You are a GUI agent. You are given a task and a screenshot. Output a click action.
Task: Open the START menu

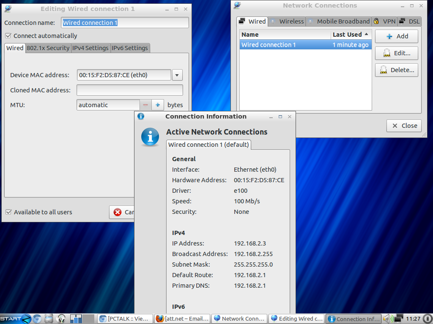(x=15, y=319)
